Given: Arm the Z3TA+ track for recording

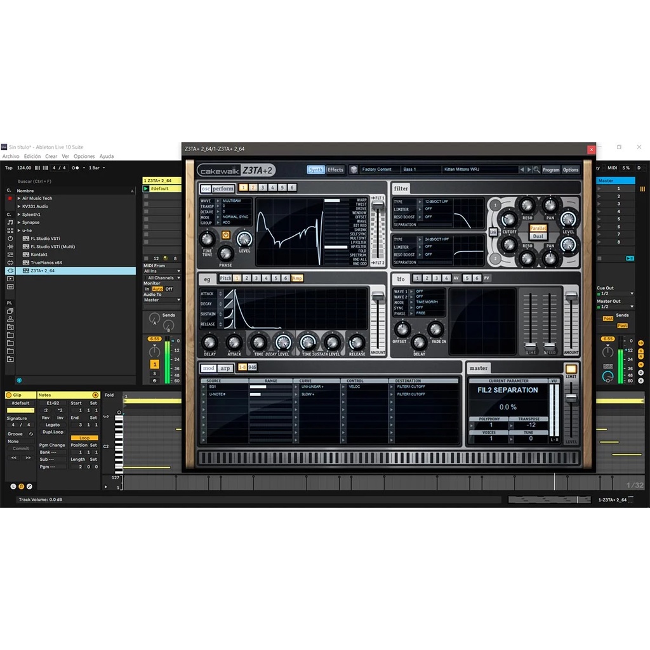Looking at the screenshot, I should tap(155, 381).
